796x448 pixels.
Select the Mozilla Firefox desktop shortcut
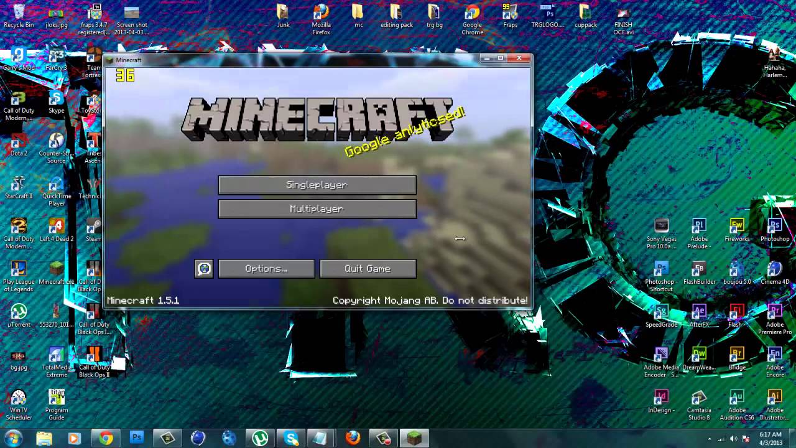tap(321, 20)
